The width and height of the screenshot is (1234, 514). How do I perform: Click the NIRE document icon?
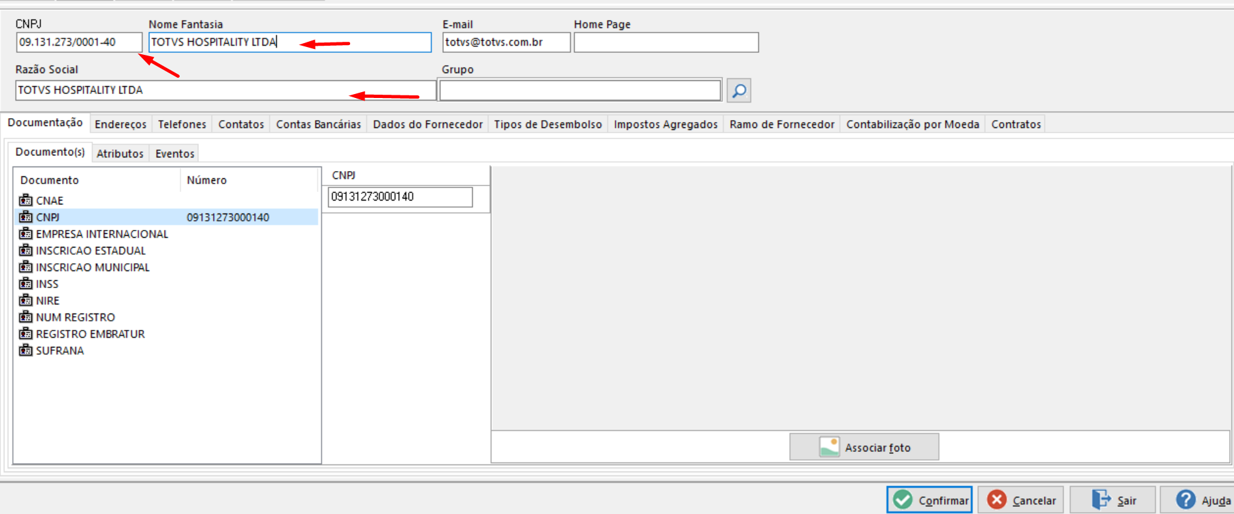tap(25, 300)
